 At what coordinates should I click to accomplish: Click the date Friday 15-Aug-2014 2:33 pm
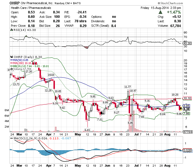[x=161, y=8]
